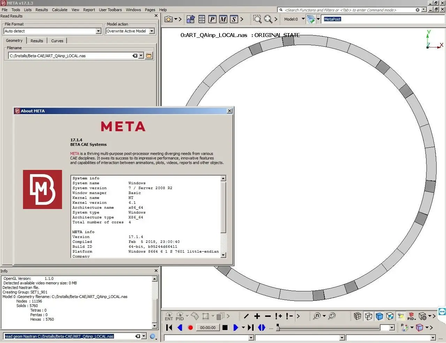Open the puzzle-piece plugins tool icon

tap(191, 19)
